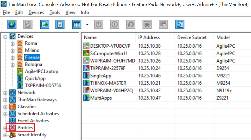Select the Event Activities tree label
This screenshot has width=251, height=140.
coord(33,121)
